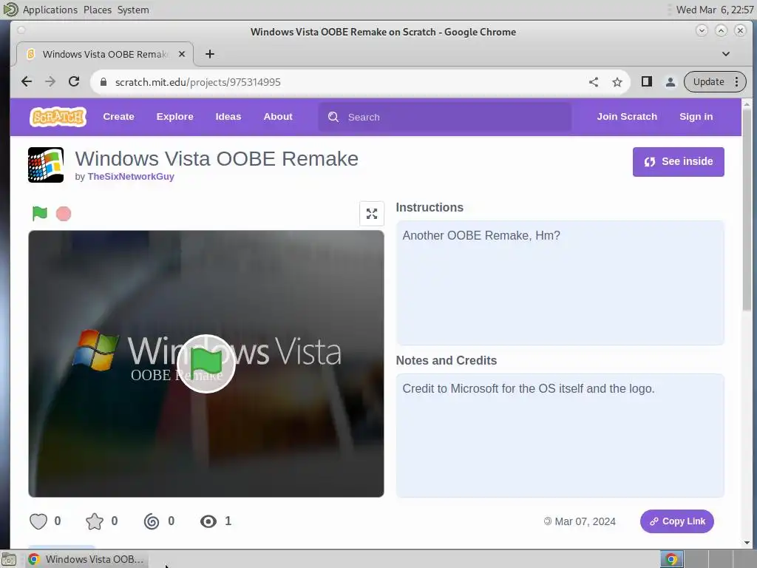Viewport: 757px width, 568px height.
Task: Click the Scratch logo in the navbar
Action: coord(58,117)
